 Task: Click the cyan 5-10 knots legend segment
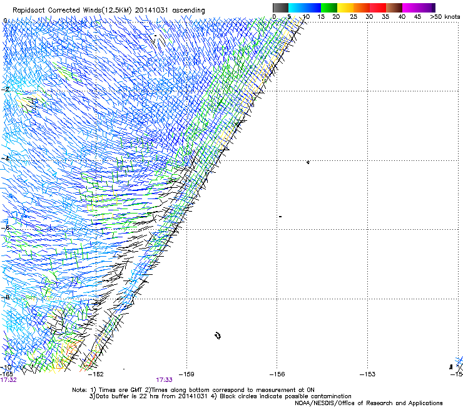[x=297, y=8]
